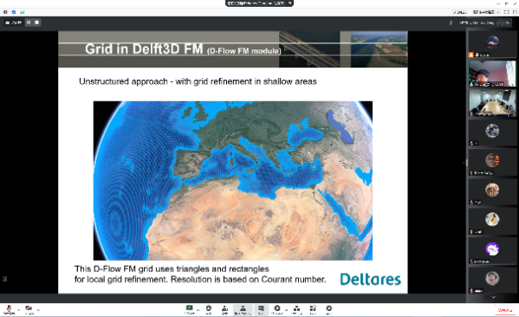
Task: Click the fullscreen icon at top right
Action: 506,12
